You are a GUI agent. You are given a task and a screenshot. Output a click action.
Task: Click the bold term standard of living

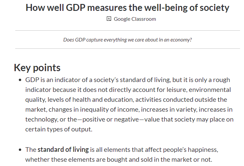[x=63, y=150]
